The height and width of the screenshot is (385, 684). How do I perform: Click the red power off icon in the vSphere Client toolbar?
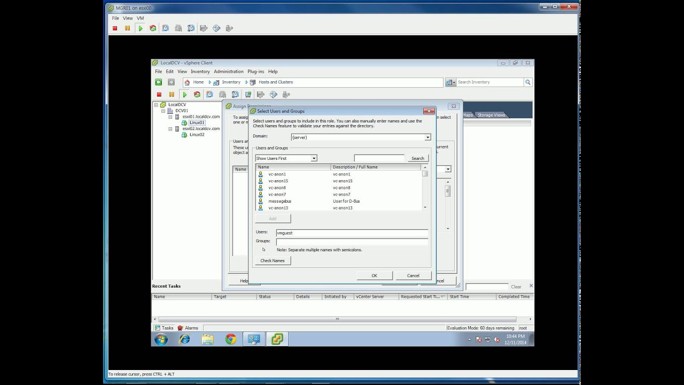point(159,95)
